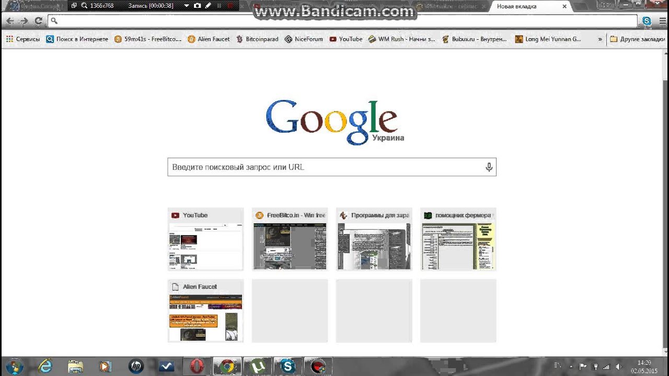Open the YouTube bookmark in bar

tap(345, 39)
